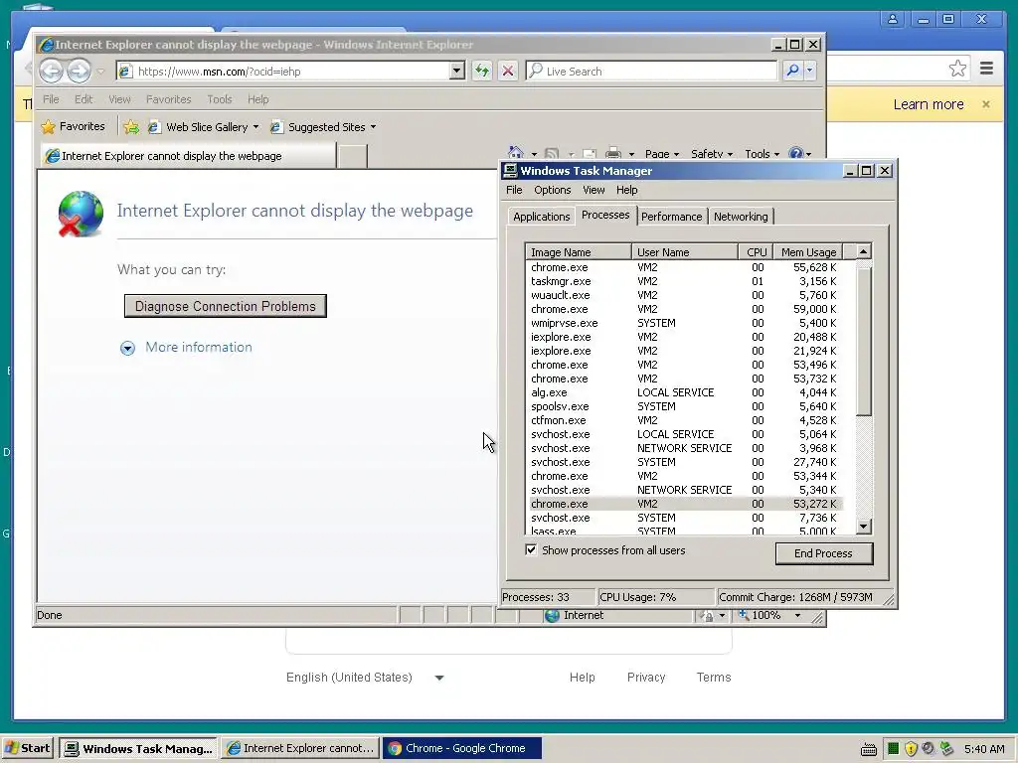
Task: Click the Live Search magnifier button
Action: [792, 71]
